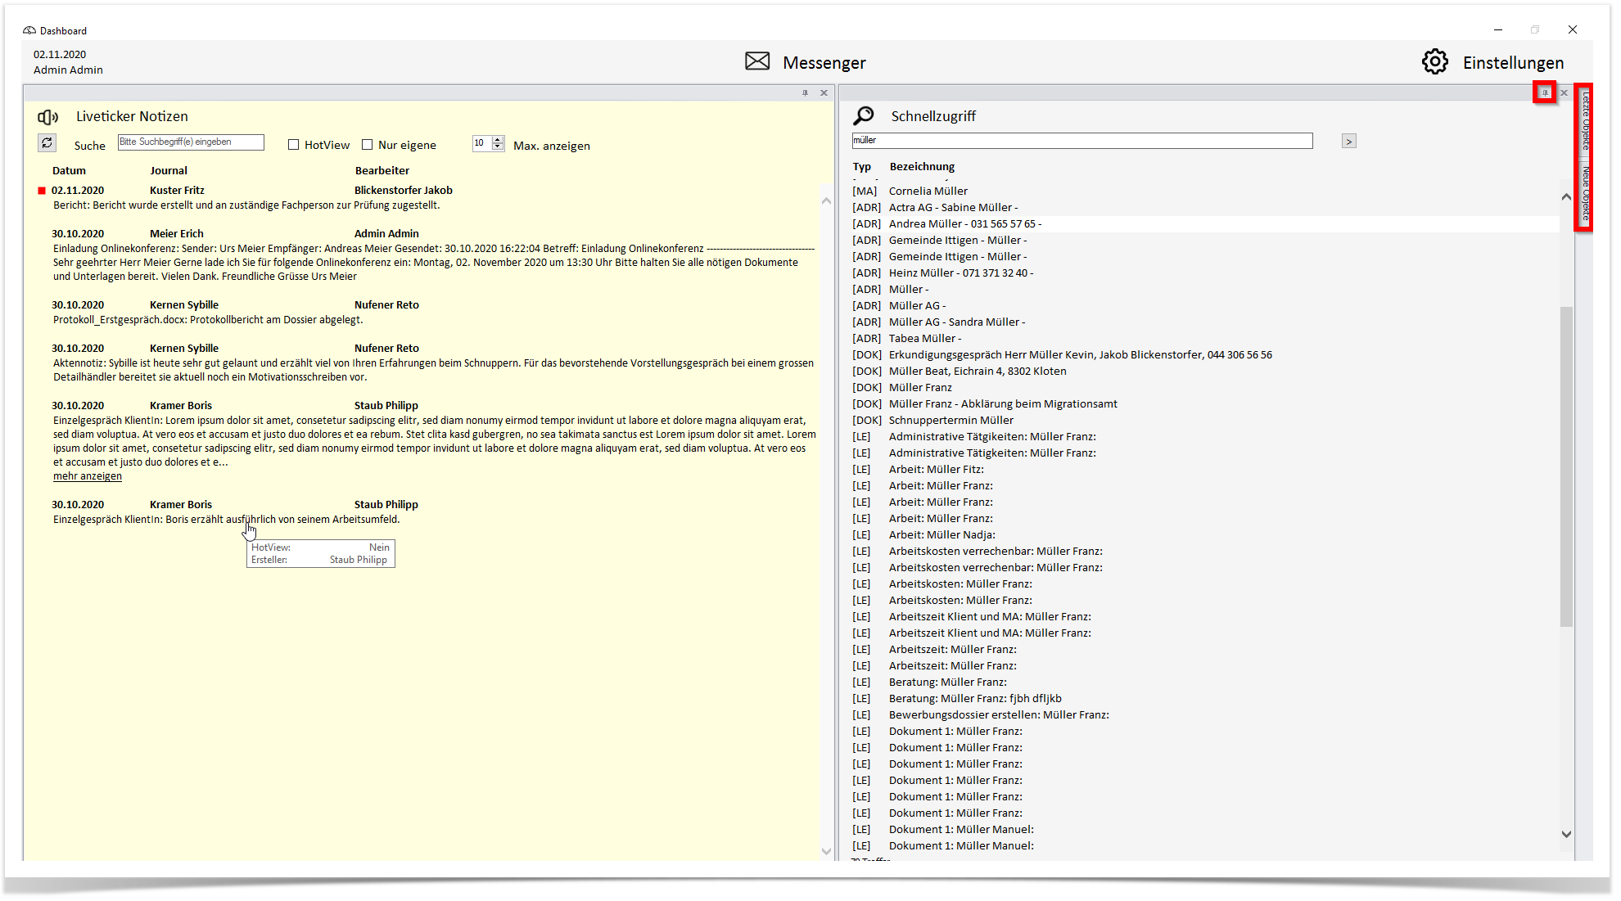This screenshot has height=901, width=1621.
Task: Open the Letzte Objekte side tab
Action: pos(1585,121)
